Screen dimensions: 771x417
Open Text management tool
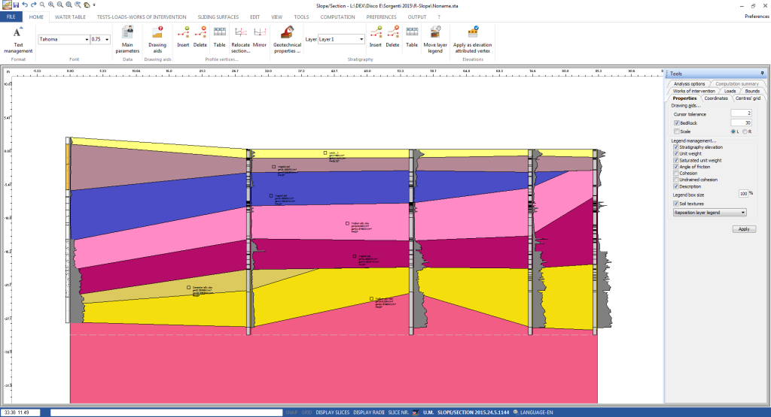(x=18, y=34)
